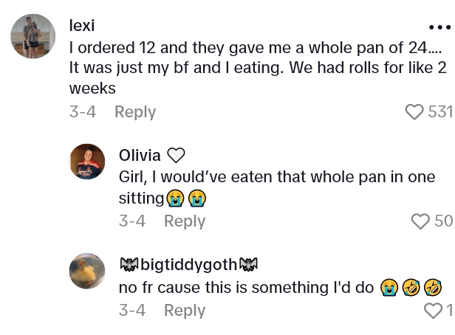Click the heart emoji beside Olivia's name
Viewport: 455px width, 335px height.
pos(176,155)
